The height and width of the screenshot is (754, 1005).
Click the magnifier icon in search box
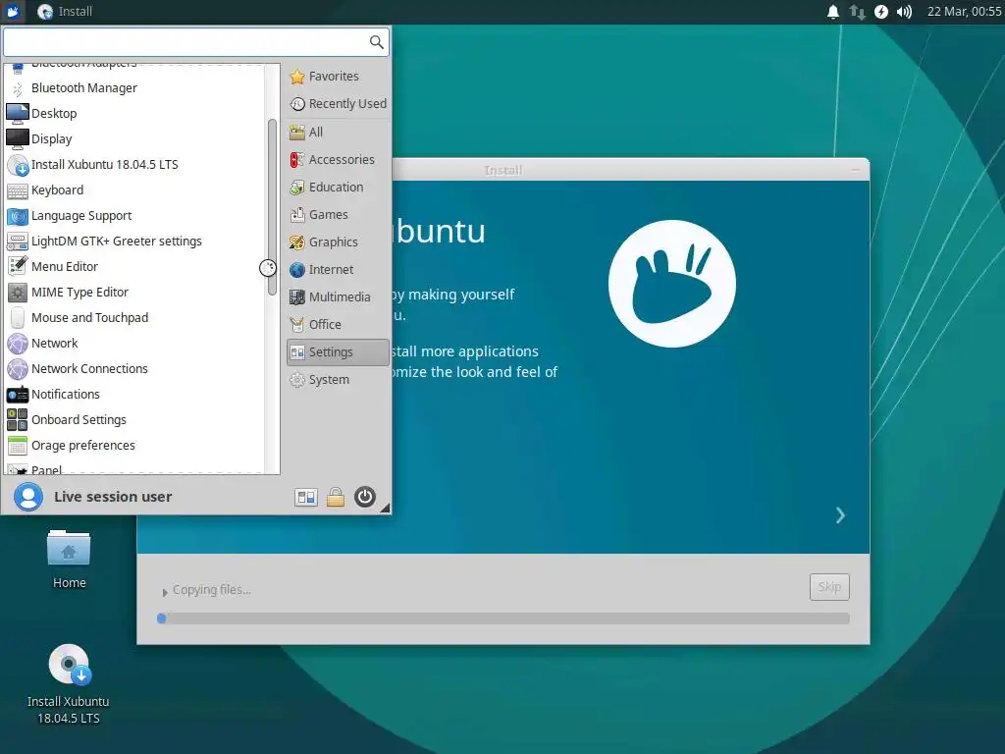pos(376,42)
